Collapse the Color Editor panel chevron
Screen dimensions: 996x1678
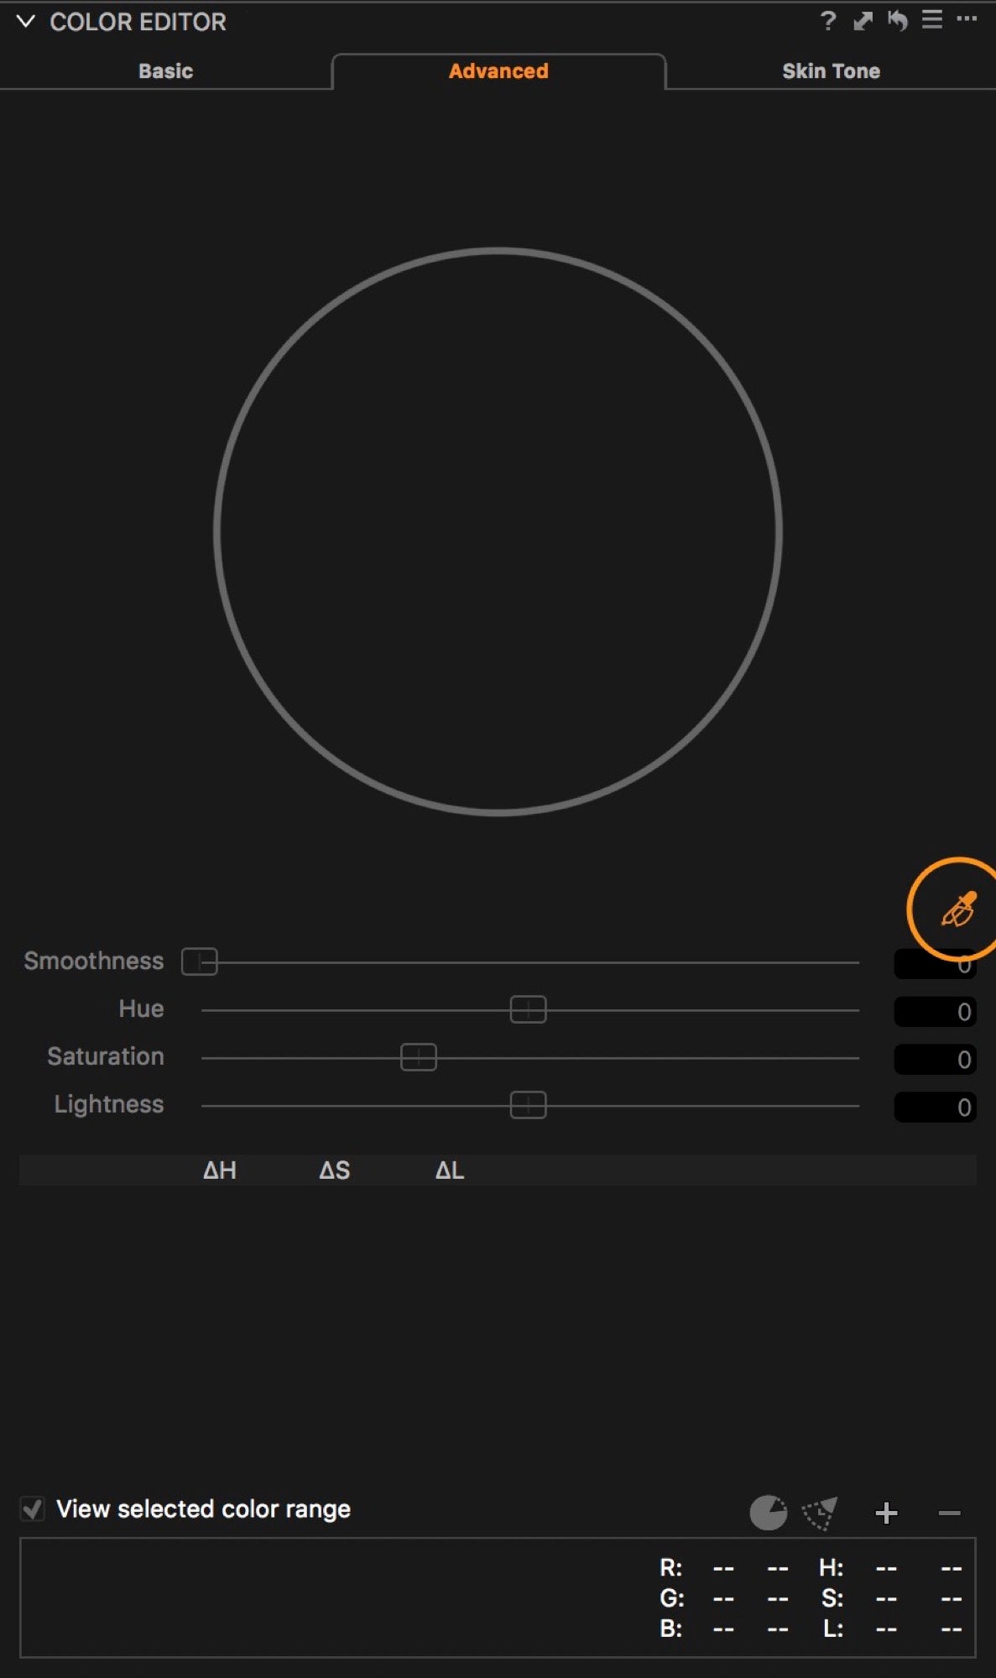pyautogui.click(x=26, y=22)
